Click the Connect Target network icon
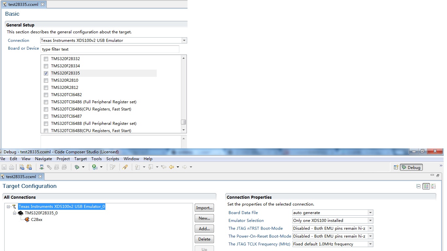The width and height of the screenshot is (447, 251). pyautogui.click(x=42, y=167)
